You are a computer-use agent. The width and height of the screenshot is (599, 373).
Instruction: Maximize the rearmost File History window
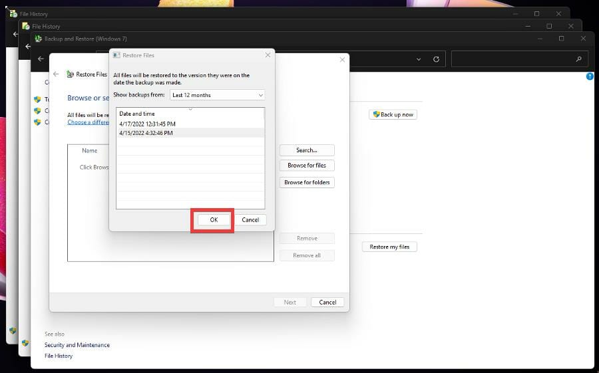(x=536, y=14)
